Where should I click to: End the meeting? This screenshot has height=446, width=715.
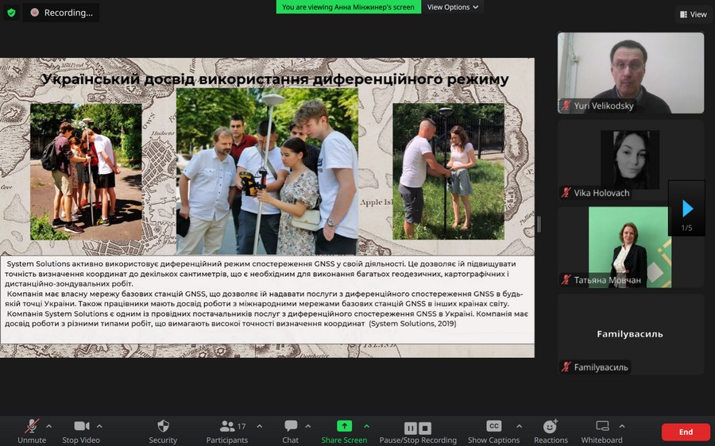pyautogui.click(x=686, y=432)
